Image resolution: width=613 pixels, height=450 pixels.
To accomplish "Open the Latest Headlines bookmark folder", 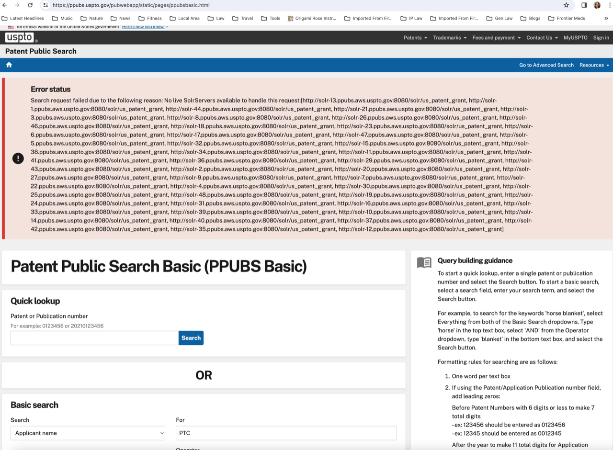I will pyautogui.click(x=23, y=18).
